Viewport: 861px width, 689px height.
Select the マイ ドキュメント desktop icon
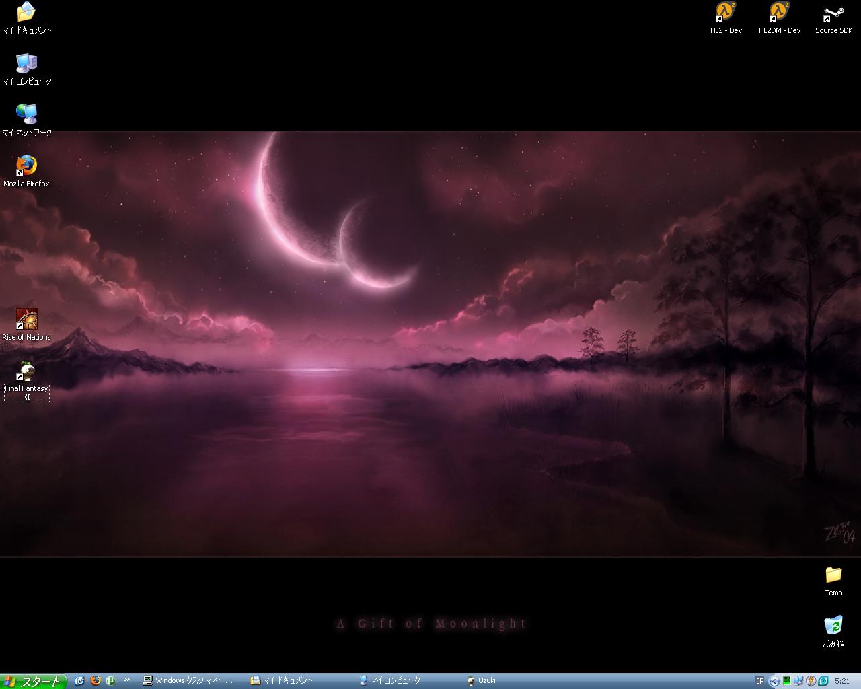click(x=26, y=13)
